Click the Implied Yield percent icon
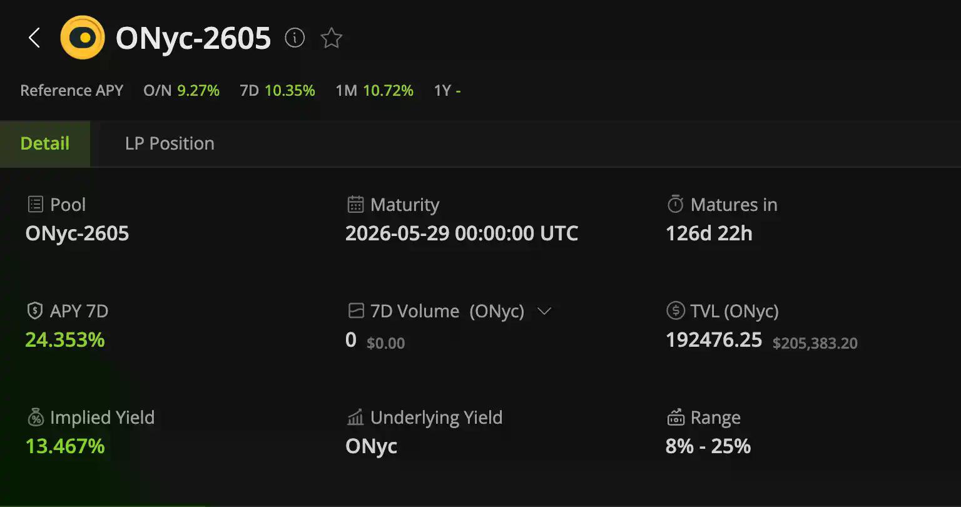The image size is (961, 507). 35,417
